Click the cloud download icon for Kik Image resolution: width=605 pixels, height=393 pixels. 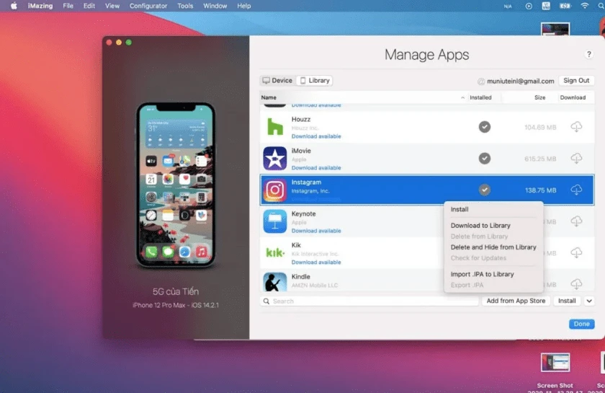(576, 252)
